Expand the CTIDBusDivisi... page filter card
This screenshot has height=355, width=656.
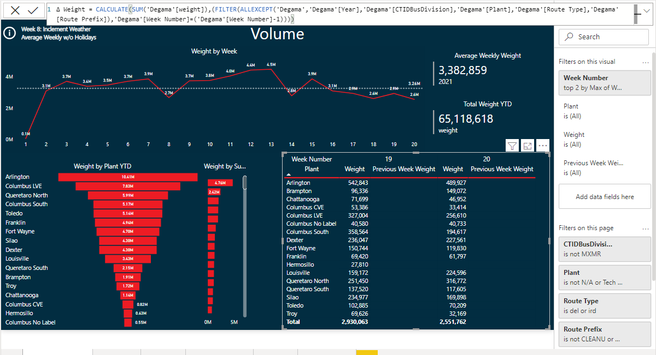tap(605, 249)
